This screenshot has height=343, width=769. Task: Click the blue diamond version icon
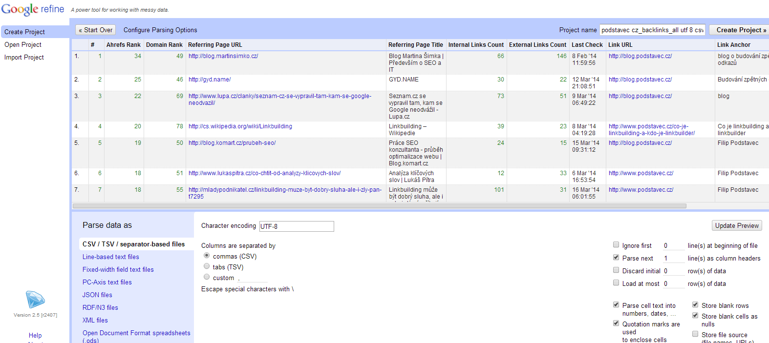[35, 300]
